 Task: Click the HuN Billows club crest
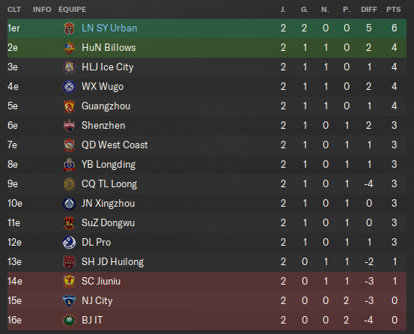click(69, 48)
